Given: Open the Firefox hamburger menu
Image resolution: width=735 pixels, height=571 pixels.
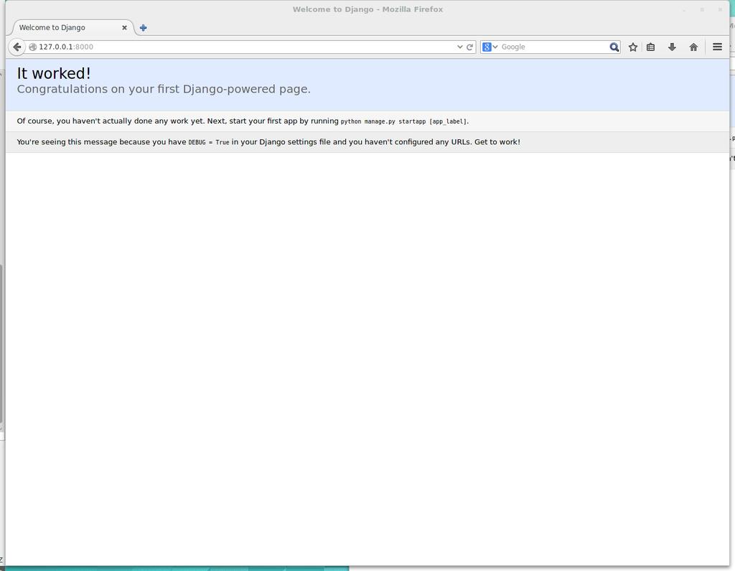Looking at the screenshot, I should click(x=717, y=47).
